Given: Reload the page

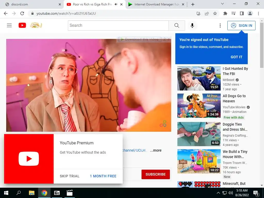Looking at the screenshot, I should [22, 13].
